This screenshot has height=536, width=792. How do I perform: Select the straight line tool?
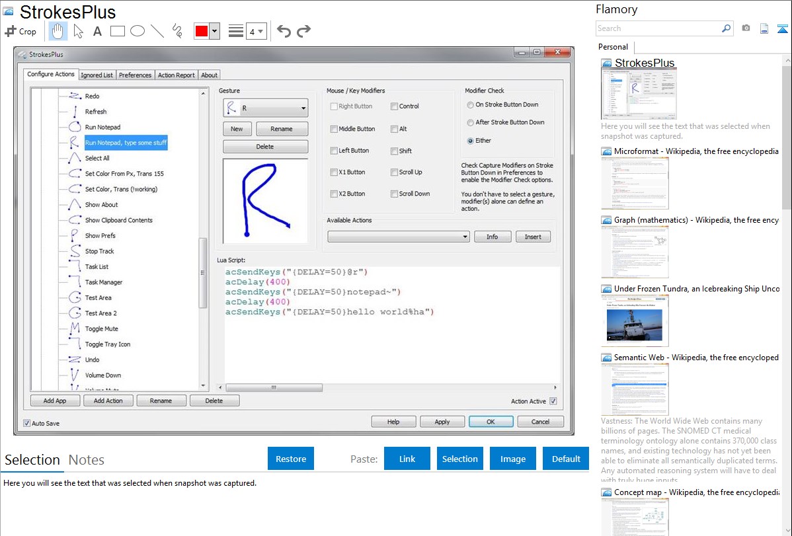[157, 31]
